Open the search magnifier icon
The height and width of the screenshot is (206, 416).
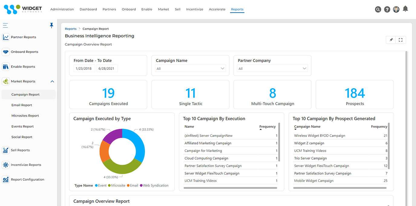click(378, 9)
